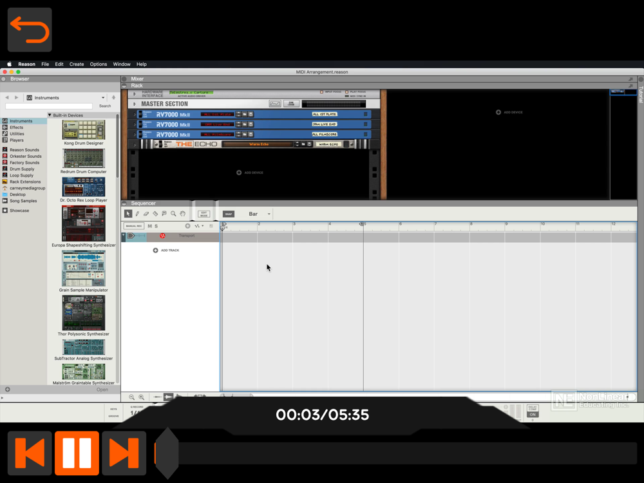
Task: Open Song Samples in browser
Action: 23,201
